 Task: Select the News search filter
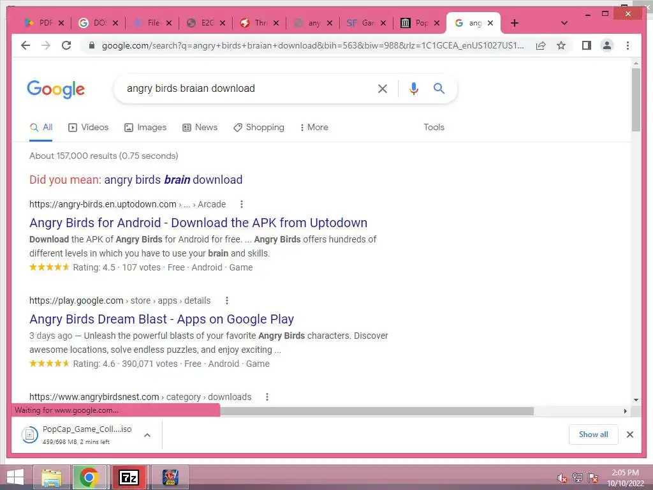200,128
